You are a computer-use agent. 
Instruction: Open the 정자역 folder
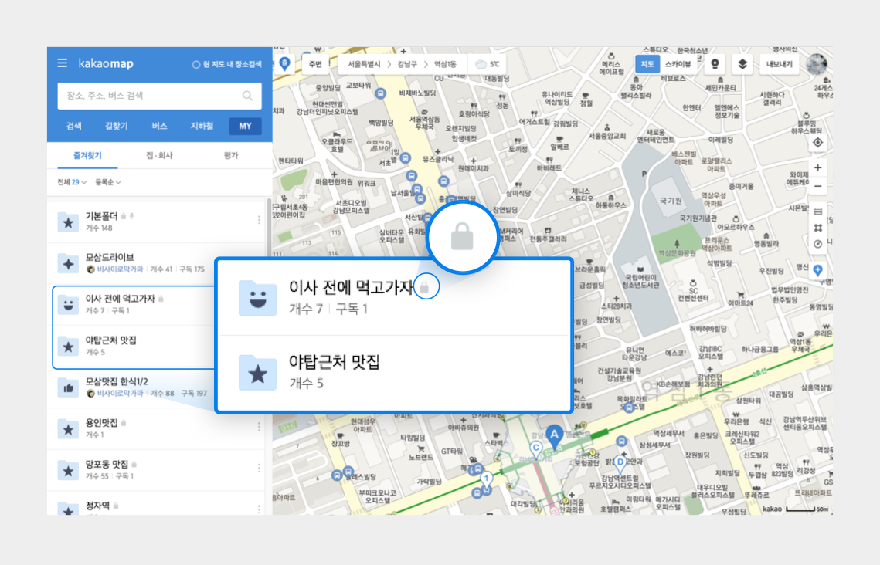tap(156, 504)
